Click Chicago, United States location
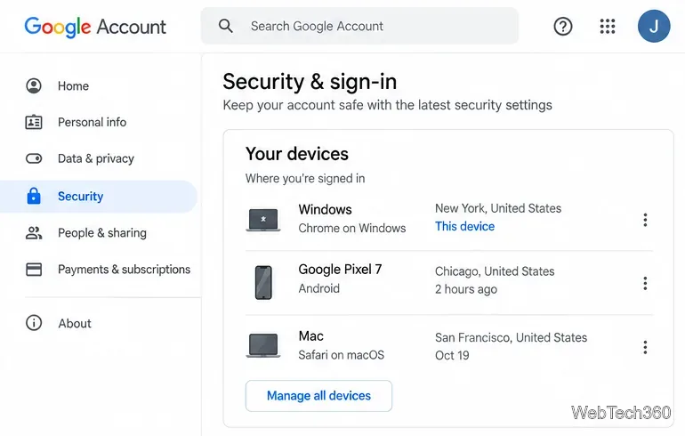Screen dimensions: 685x436 click(x=495, y=271)
